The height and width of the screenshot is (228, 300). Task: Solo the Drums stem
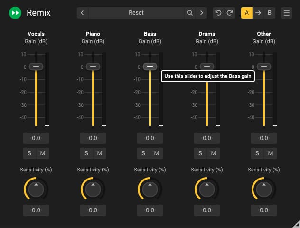(200, 153)
